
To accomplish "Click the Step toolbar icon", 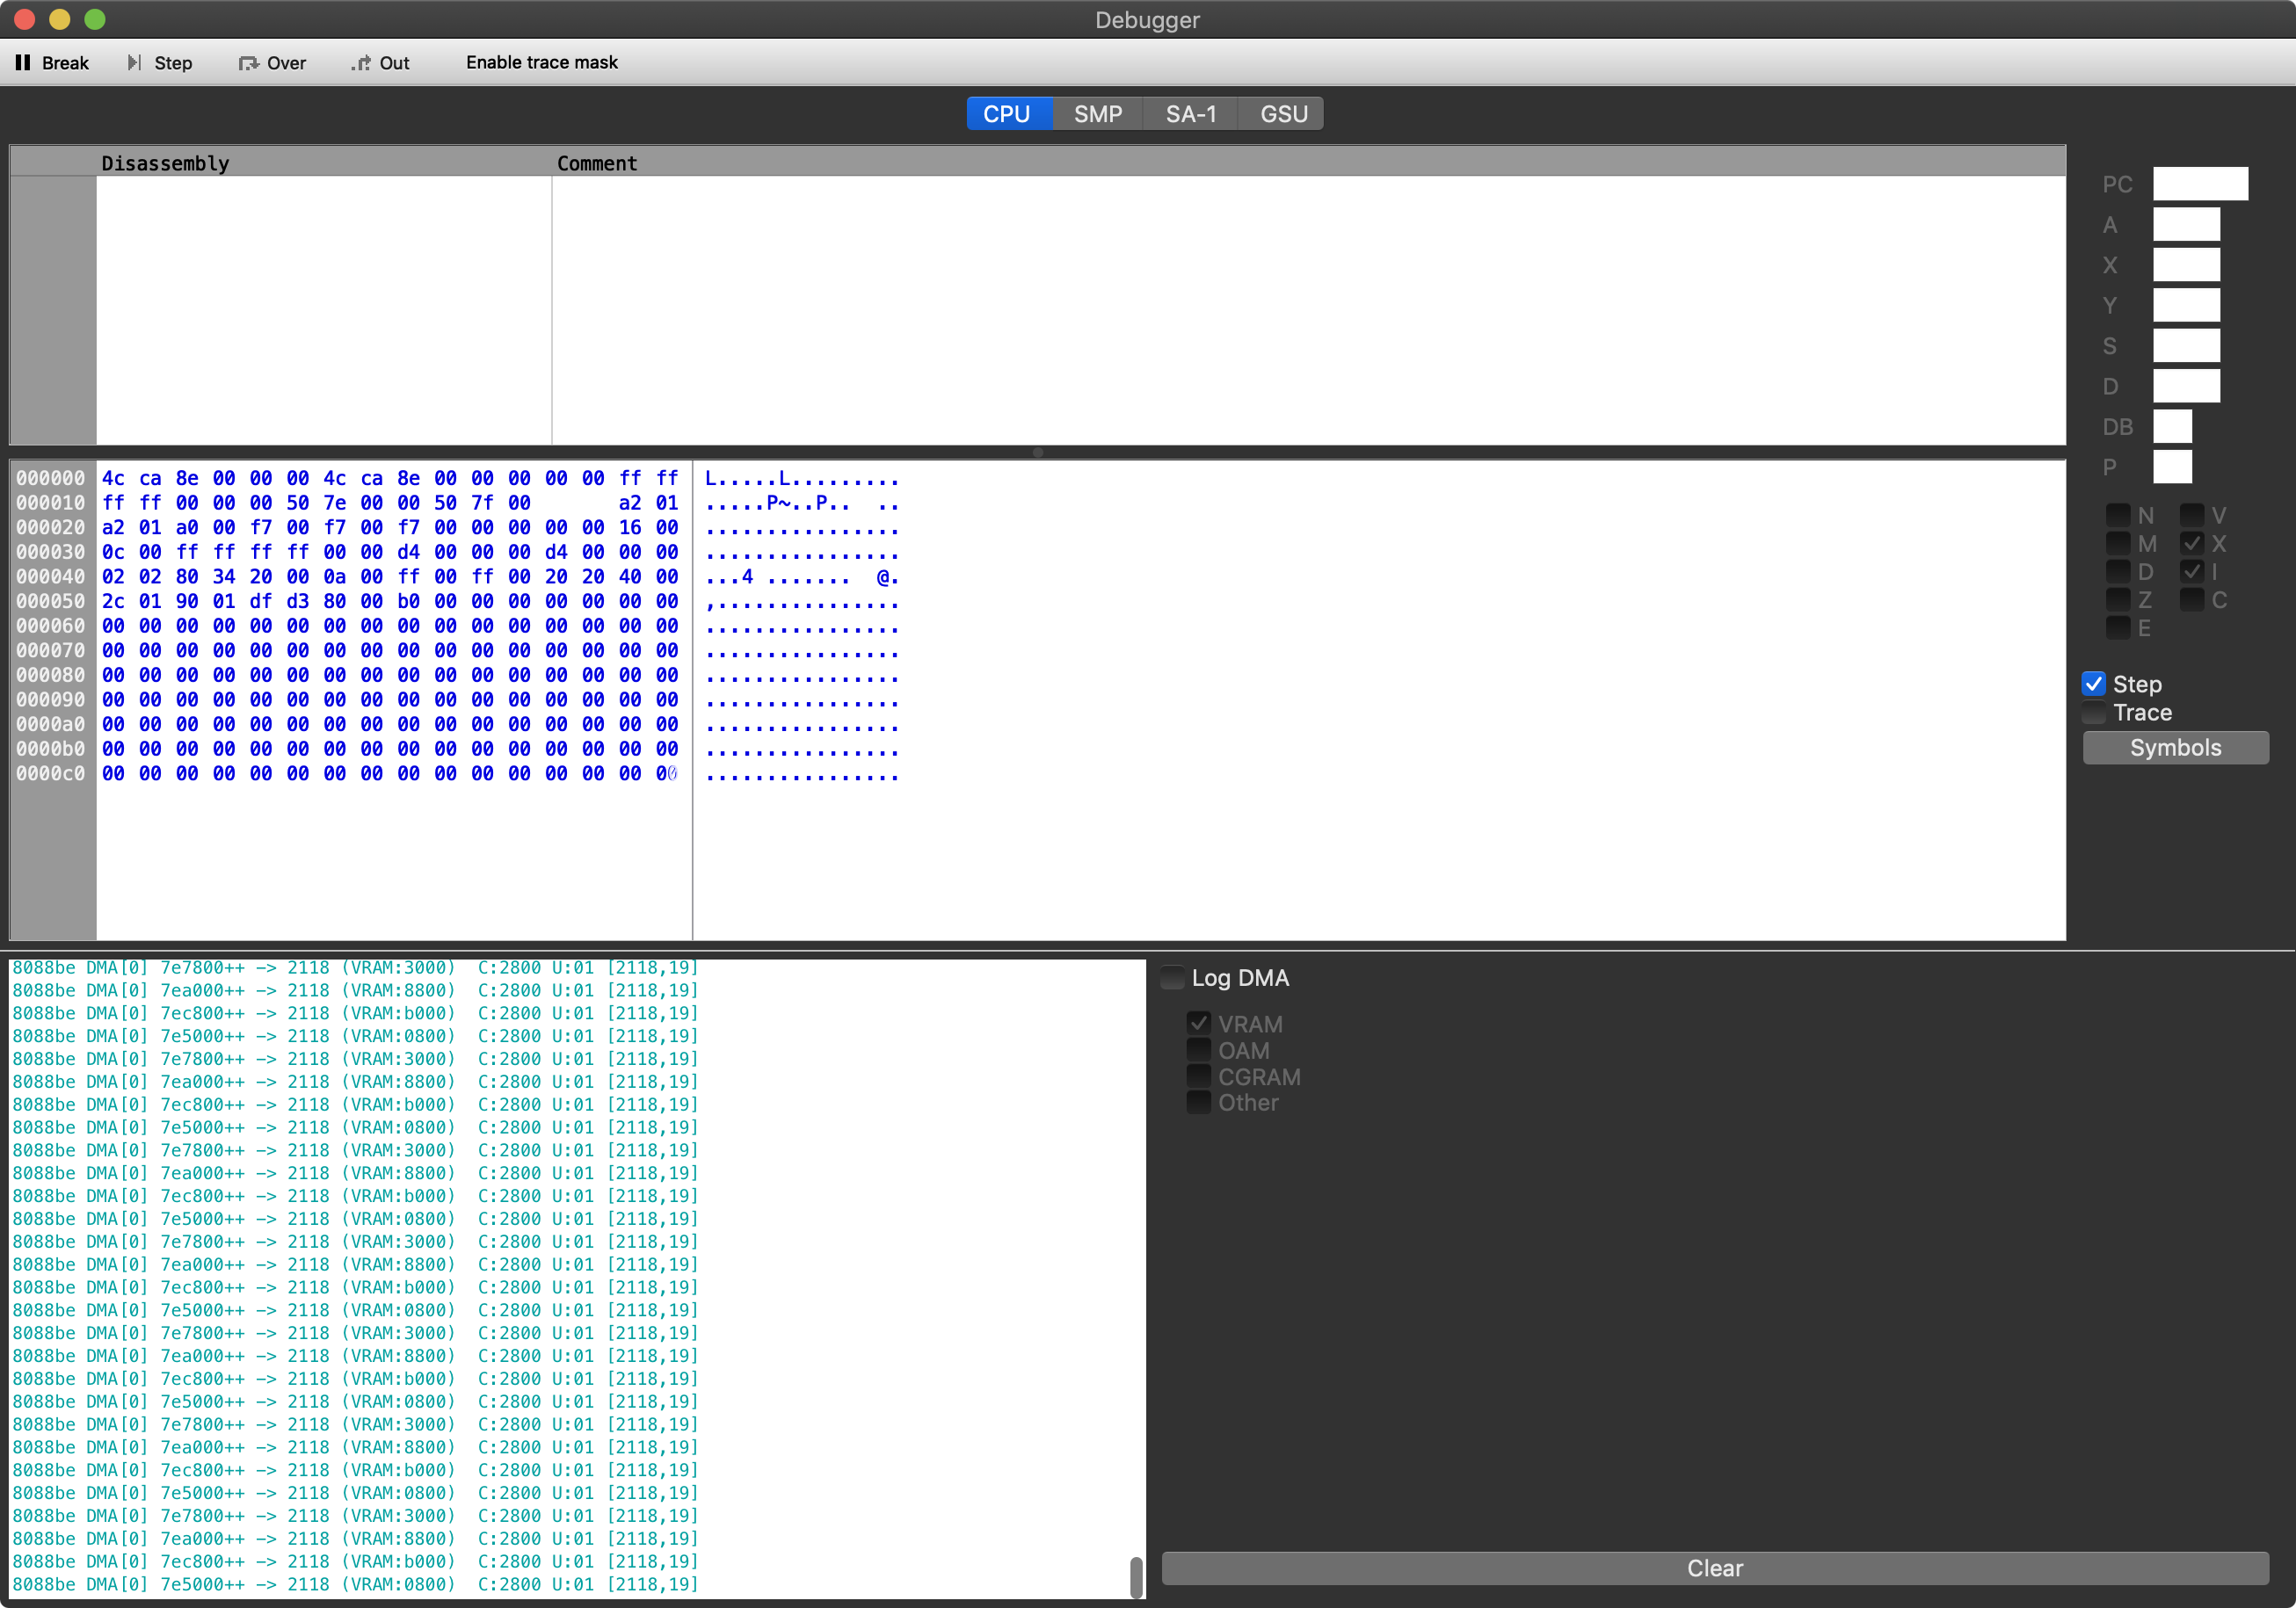I will click(x=134, y=63).
